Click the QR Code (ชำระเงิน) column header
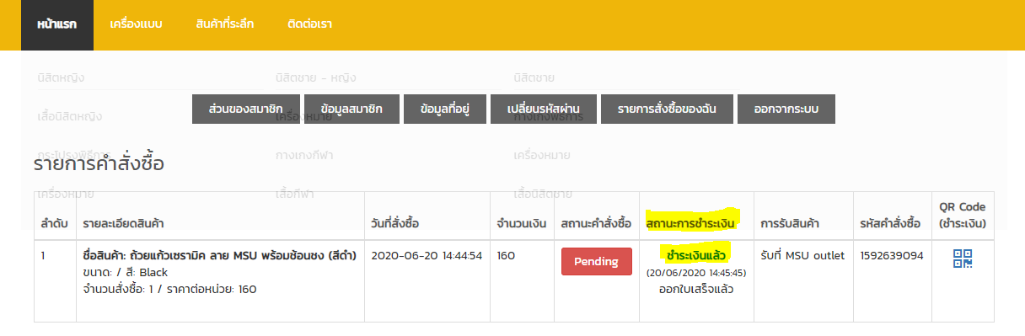1025x336 pixels. coord(962,215)
